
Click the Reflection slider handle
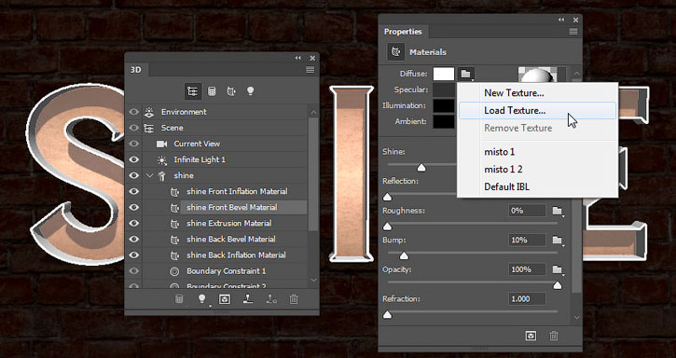pyautogui.click(x=388, y=197)
